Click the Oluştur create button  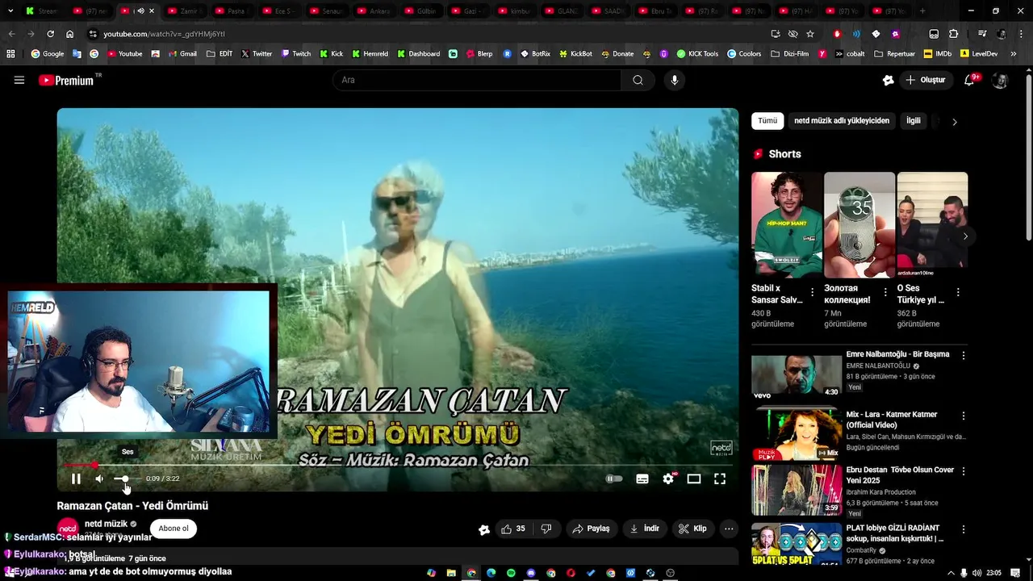click(925, 80)
